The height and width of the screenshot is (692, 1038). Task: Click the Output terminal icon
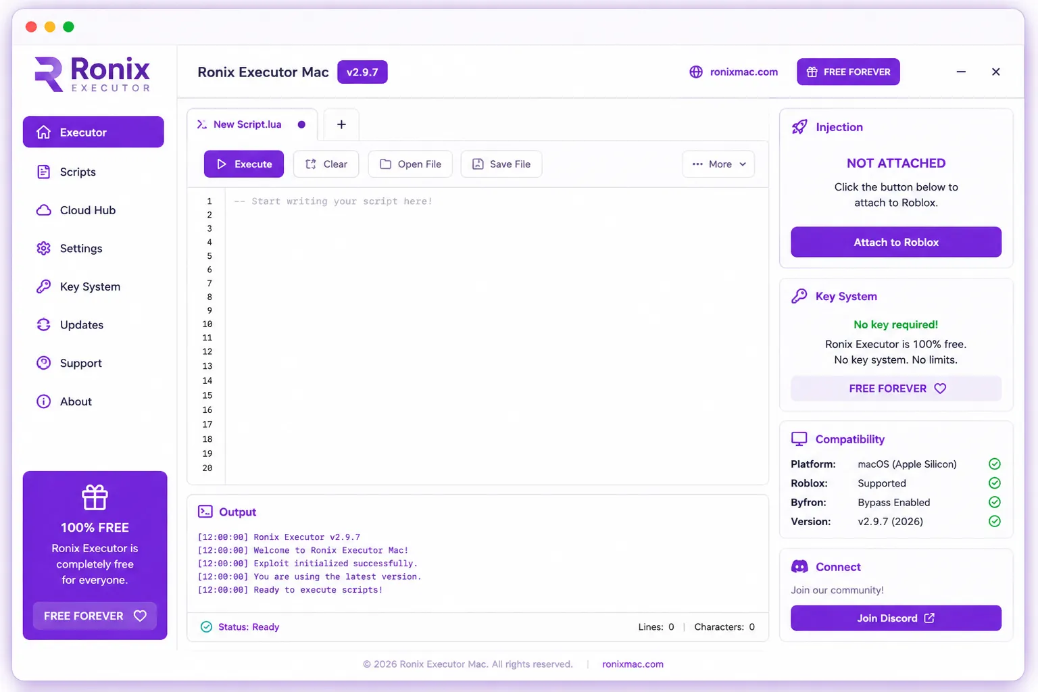pos(205,512)
